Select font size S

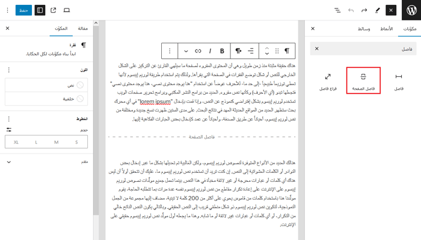[76, 142]
